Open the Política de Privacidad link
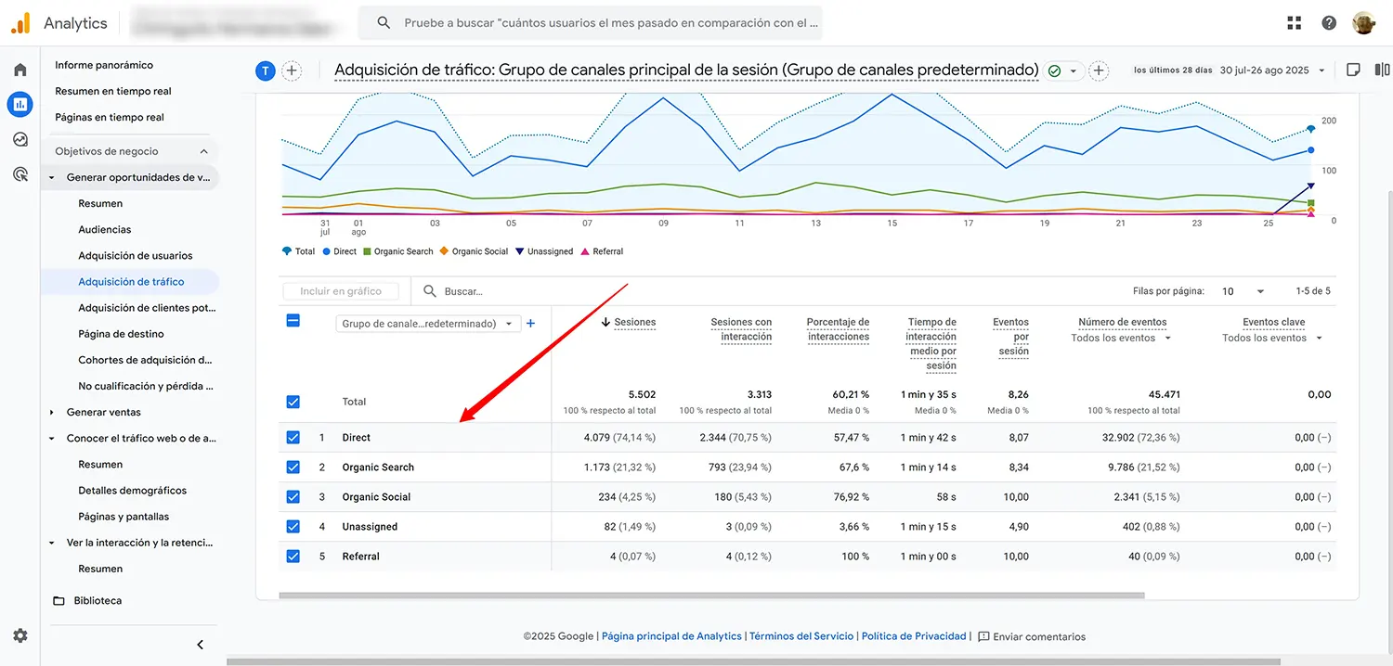Screen dimensions: 1393x666 pos(914,636)
